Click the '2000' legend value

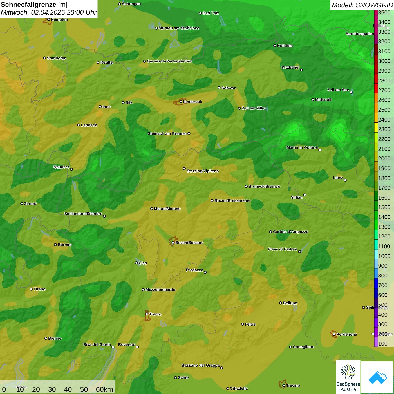pyautogui.click(x=384, y=158)
